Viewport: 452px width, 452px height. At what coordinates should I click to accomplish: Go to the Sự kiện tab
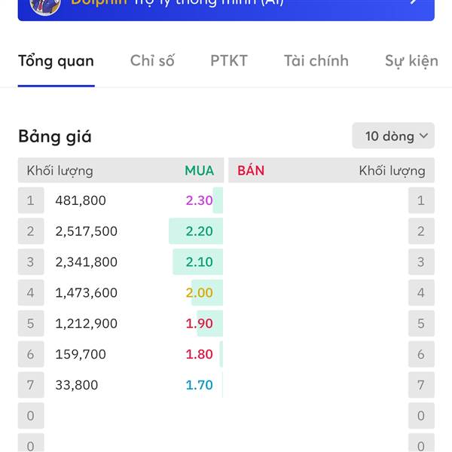click(x=411, y=62)
